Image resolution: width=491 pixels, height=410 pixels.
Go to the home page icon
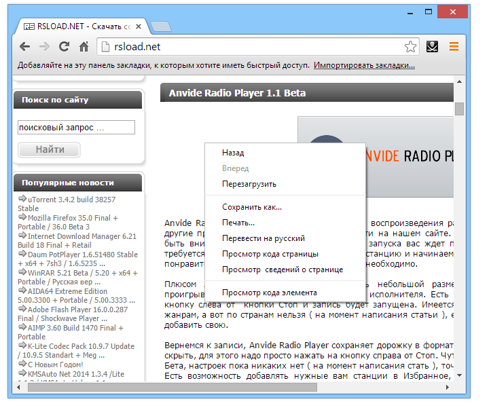[x=84, y=47]
